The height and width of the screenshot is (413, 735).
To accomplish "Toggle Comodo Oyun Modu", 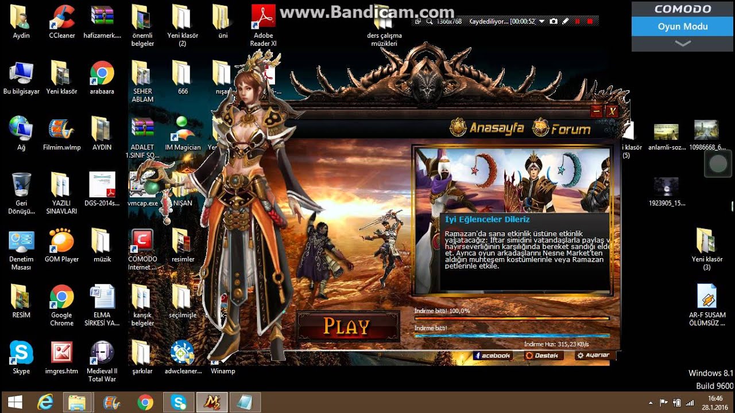I will tap(682, 26).
